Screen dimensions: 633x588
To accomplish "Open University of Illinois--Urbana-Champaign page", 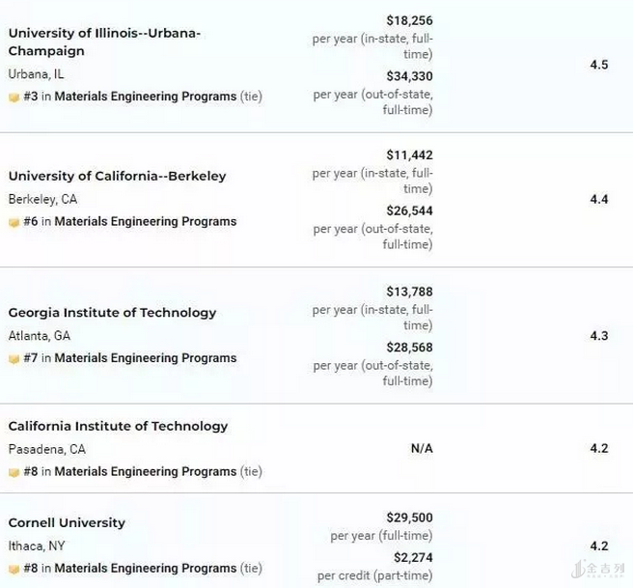I will (x=104, y=42).
